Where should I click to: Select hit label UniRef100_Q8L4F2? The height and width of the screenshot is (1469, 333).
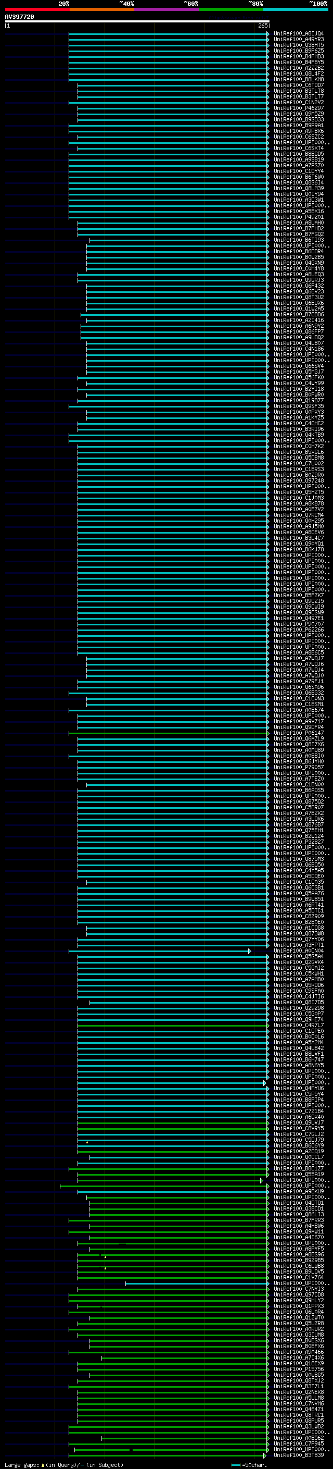click(299, 73)
